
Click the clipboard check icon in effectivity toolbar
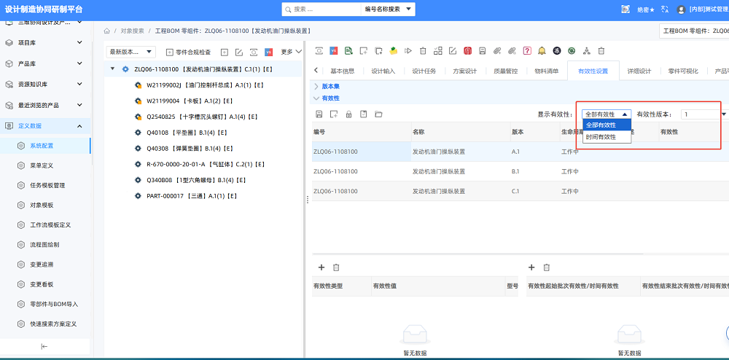click(364, 114)
